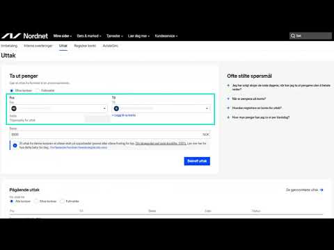Viewport: 334px width, 250px height.
Task: Open the Fra account dropdown
Action: pyautogui.click(x=58, y=108)
